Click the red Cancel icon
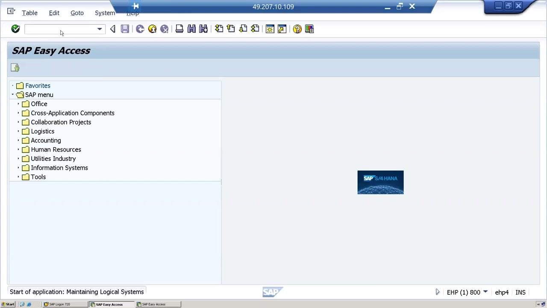This screenshot has width=547, height=308. click(164, 29)
